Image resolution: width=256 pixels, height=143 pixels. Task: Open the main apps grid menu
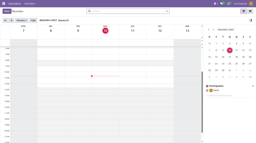pyautogui.click(x=4, y=4)
